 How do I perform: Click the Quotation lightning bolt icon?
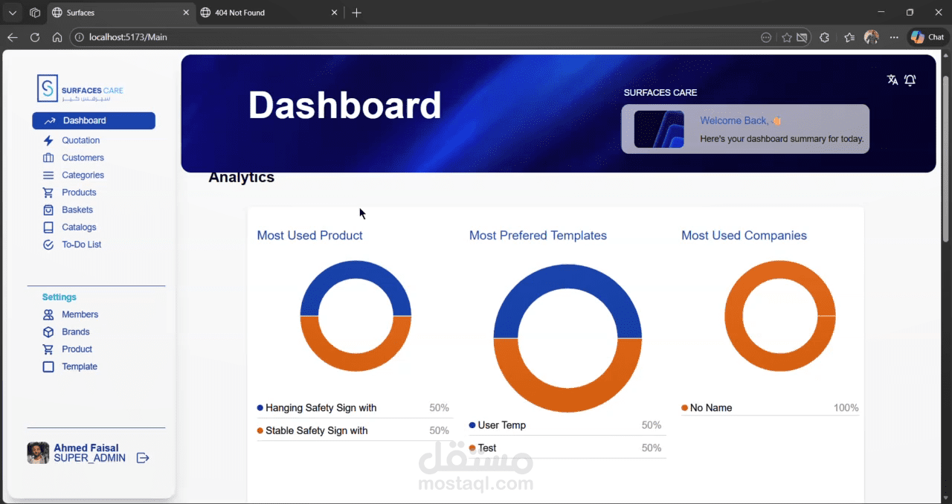click(x=48, y=140)
